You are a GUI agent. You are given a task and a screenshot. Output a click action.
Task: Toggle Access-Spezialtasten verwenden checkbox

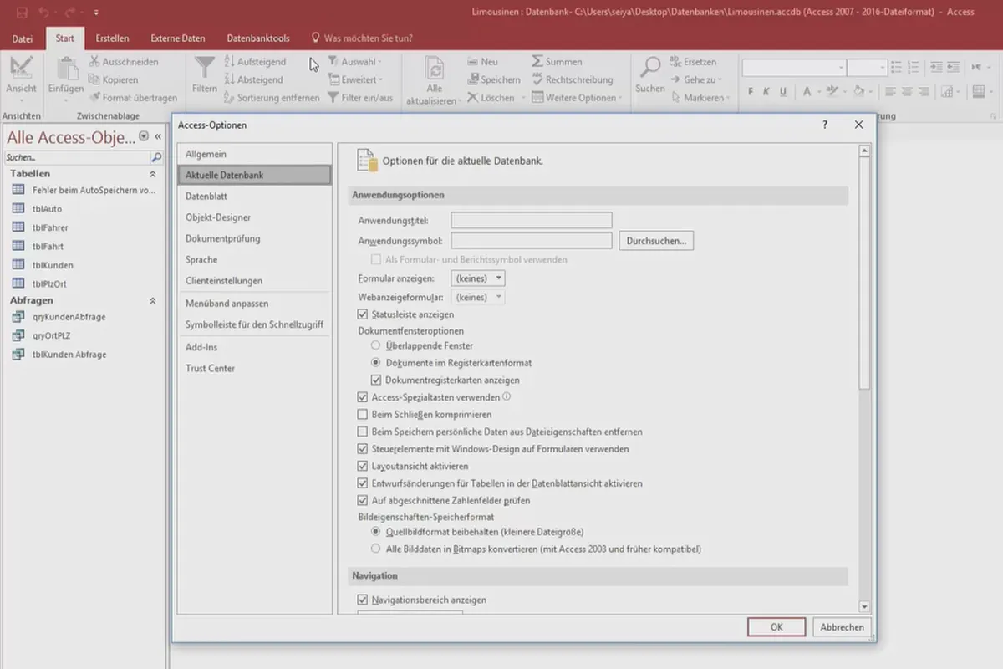[363, 397]
